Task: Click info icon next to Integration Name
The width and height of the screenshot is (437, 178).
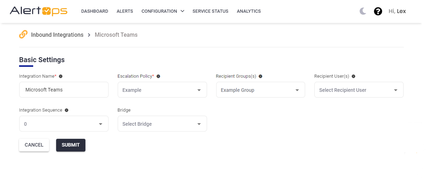Action: [x=61, y=76]
